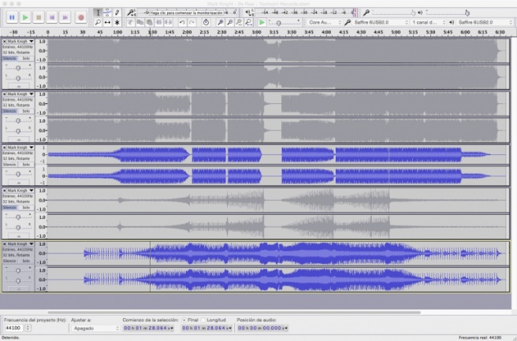Click the Undo arrow icon
This screenshot has height=341, width=517.
182,22
